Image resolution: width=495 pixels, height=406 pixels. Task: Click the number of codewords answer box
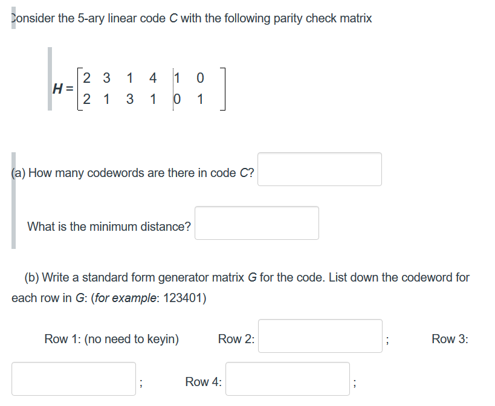(320, 169)
